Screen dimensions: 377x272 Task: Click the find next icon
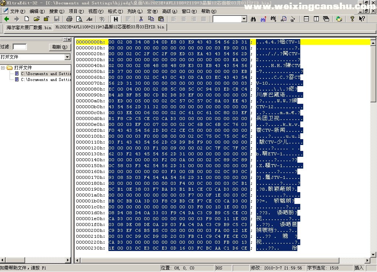[x=273, y=19]
